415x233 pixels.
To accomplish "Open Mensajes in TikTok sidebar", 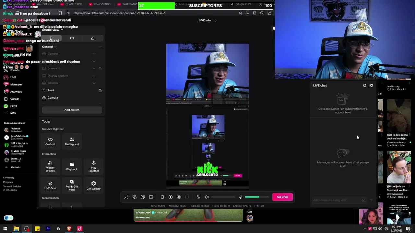I will click(13, 84).
